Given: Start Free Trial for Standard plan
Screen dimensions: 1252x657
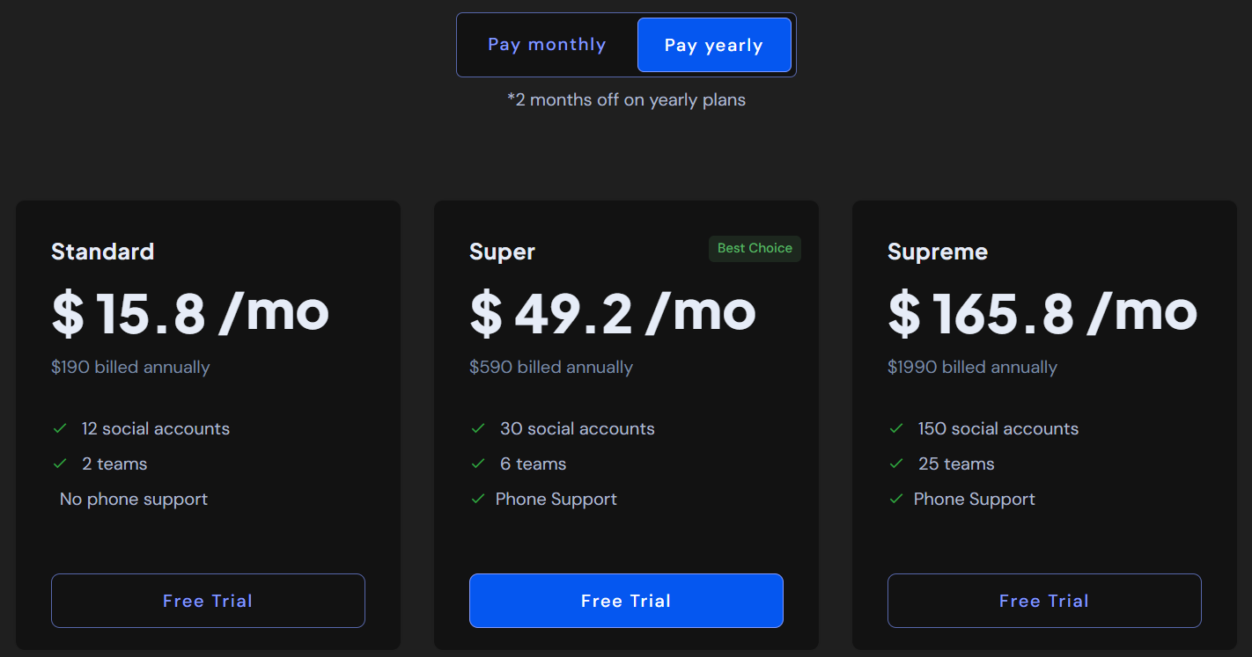Looking at the screenshot, I should (208, 601).
